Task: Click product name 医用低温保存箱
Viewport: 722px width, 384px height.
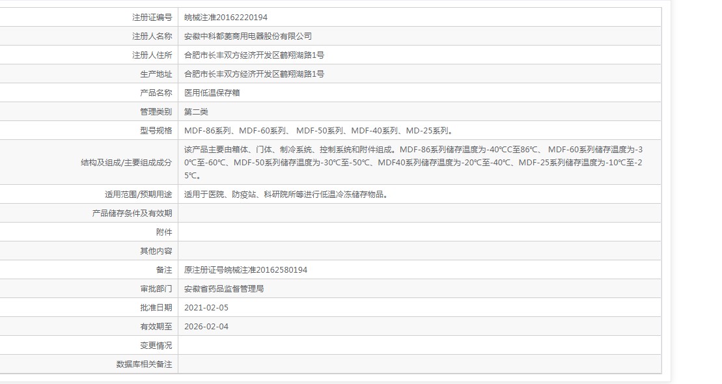Action: pyautogui.click(x=212, y=93)
